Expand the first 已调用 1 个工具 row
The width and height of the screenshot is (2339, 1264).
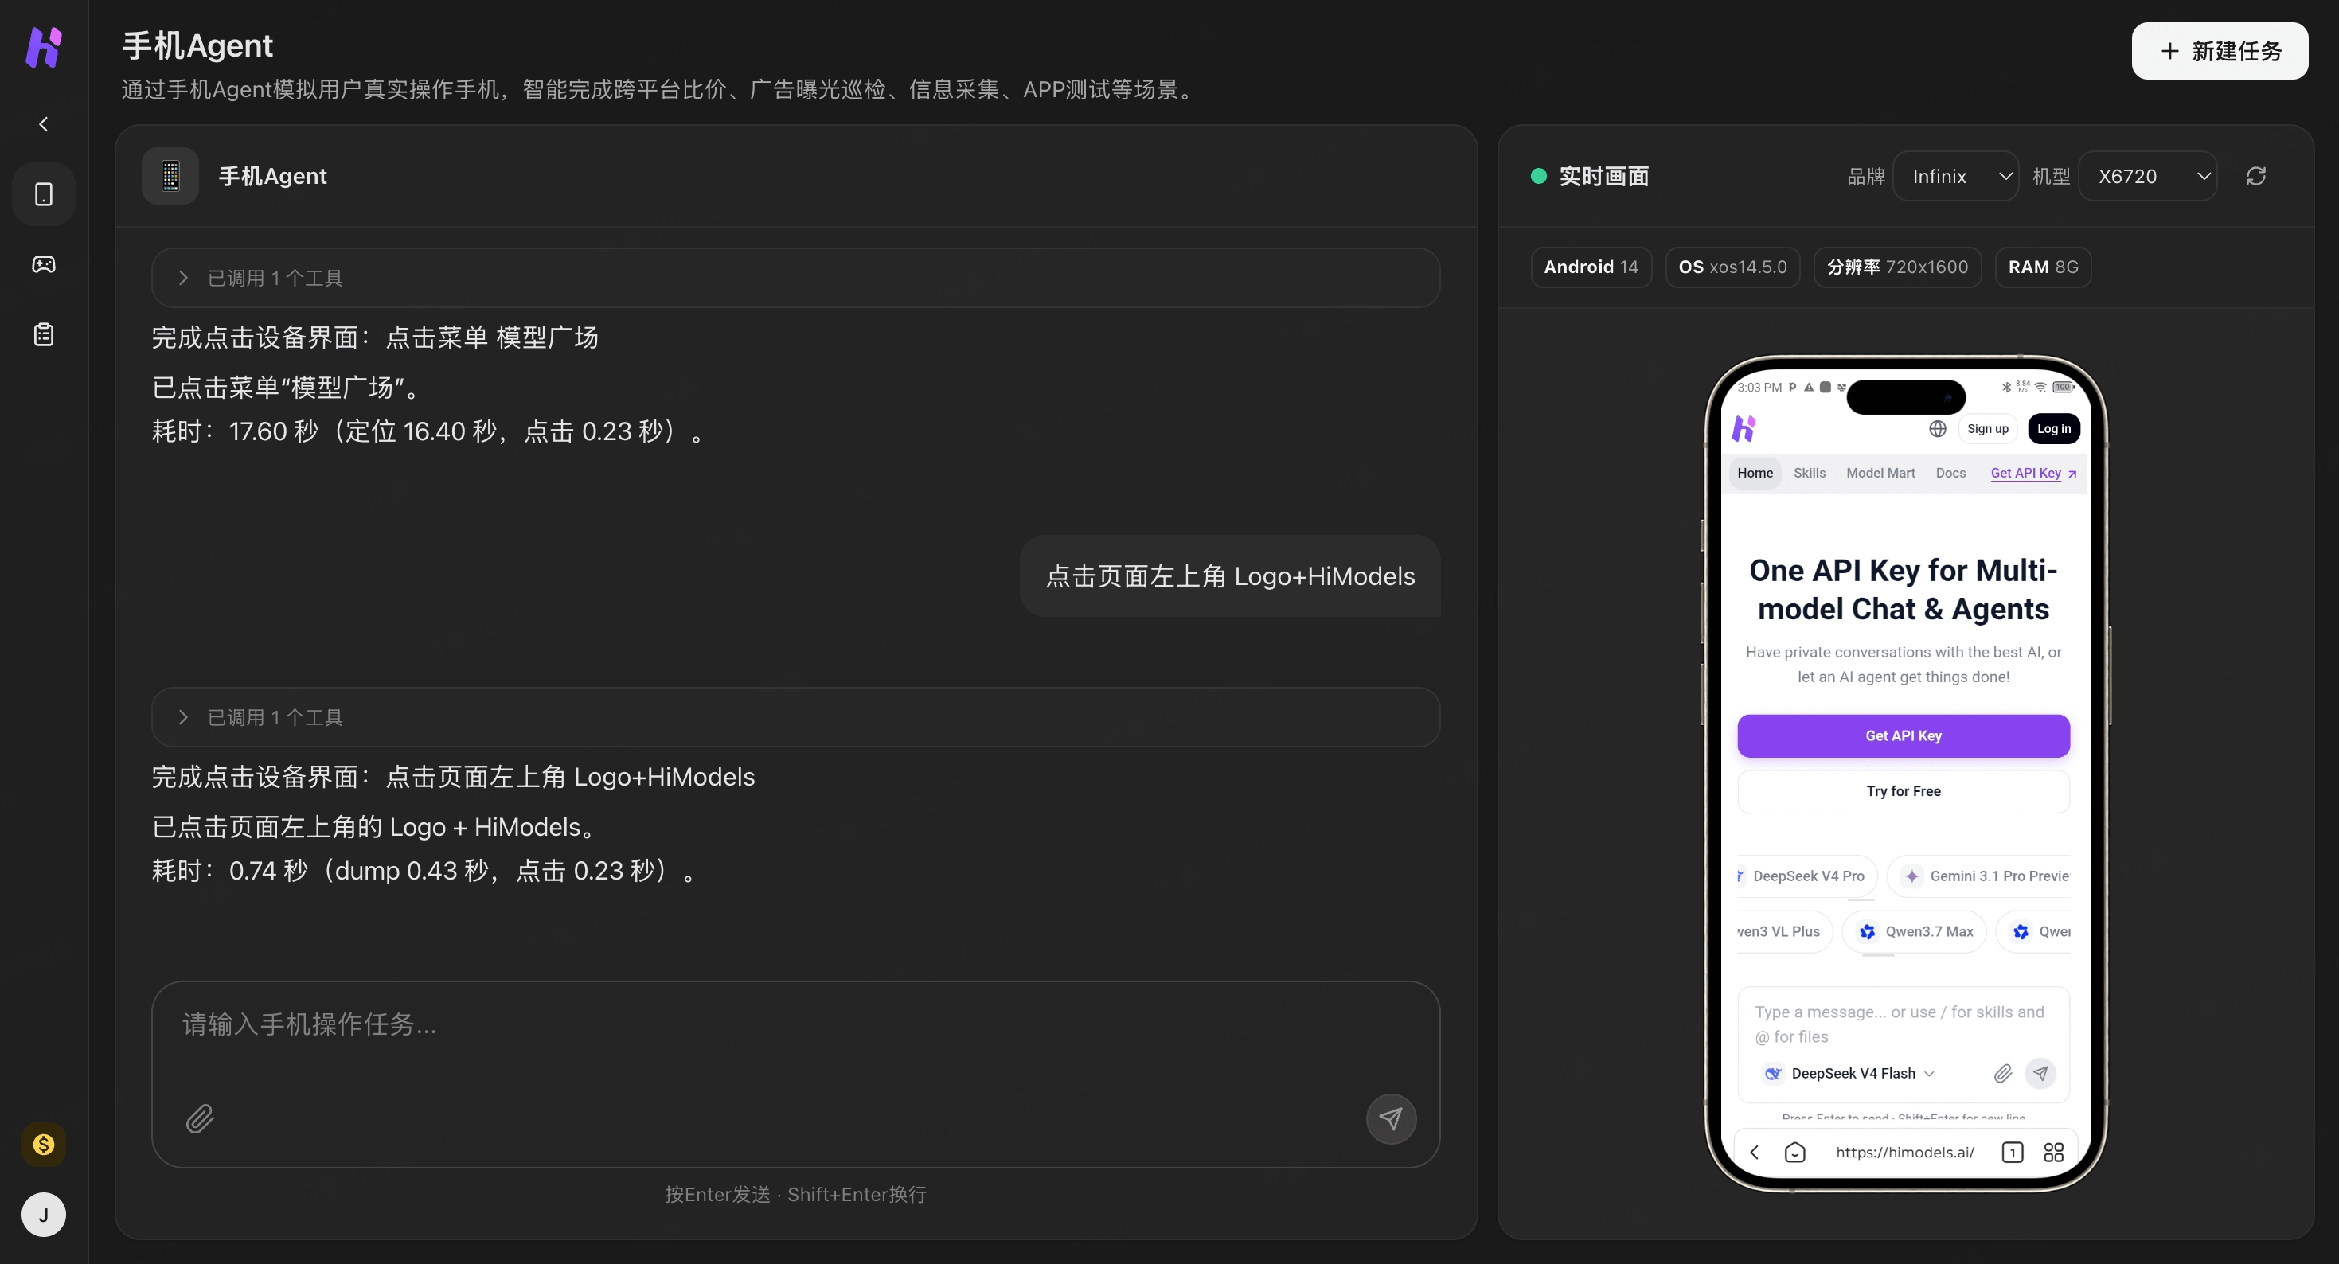pos(795,278)
